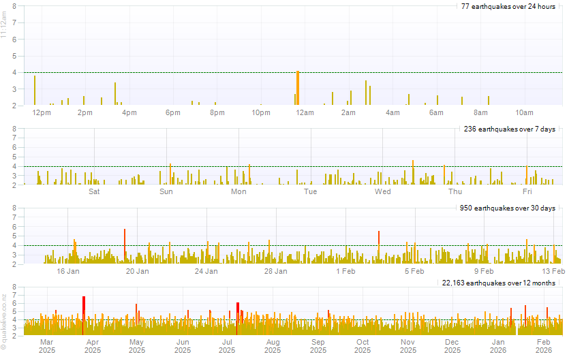Click the tallest bar near 12am in 24-hour chart
Screen dimensions: 569x361
tap(298, 89)
